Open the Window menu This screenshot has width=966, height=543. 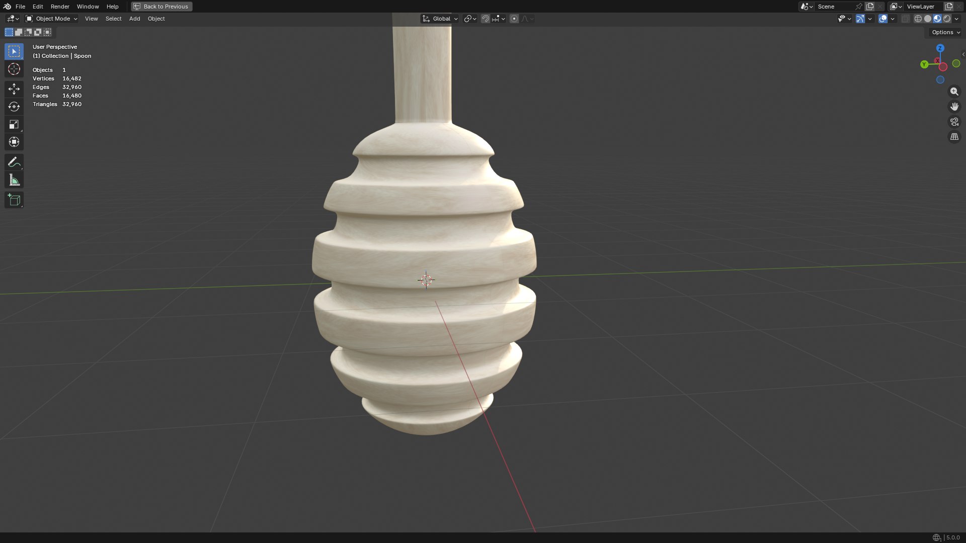[88, 7]
